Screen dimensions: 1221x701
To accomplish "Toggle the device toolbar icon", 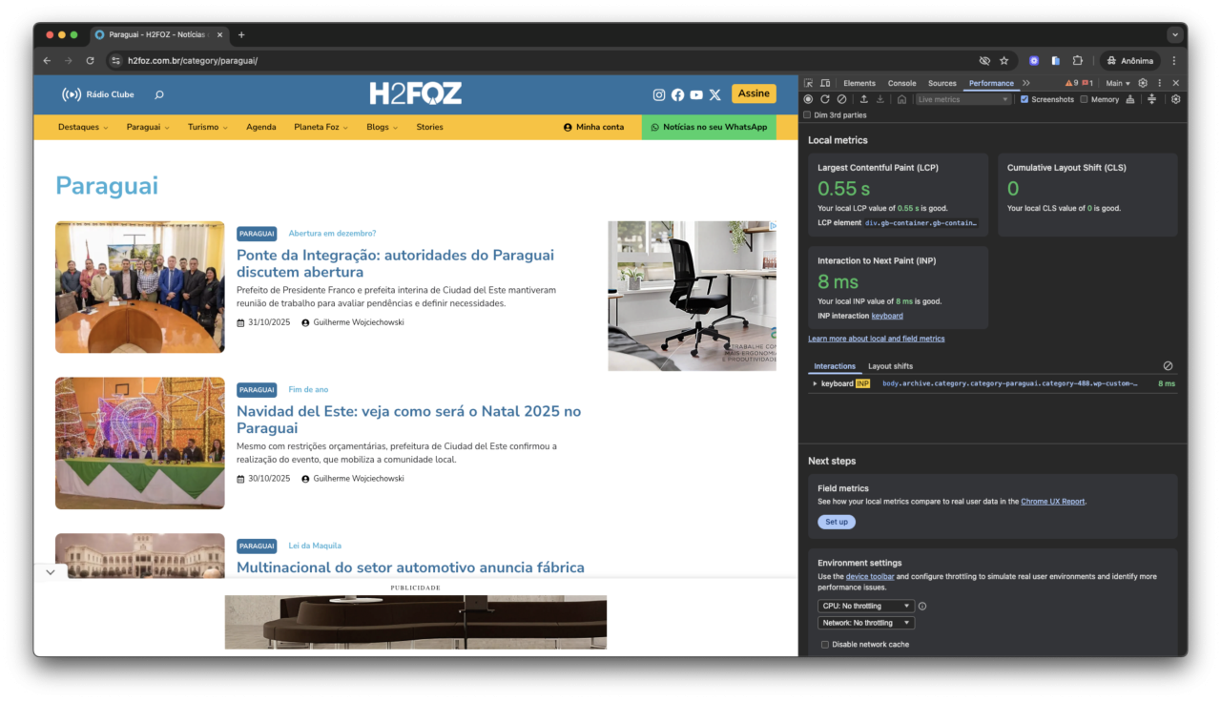I will [x=825, y=84].
